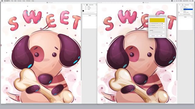
Task: Click the pencil icon in left window's Channels panel
Action: [84, 5]
